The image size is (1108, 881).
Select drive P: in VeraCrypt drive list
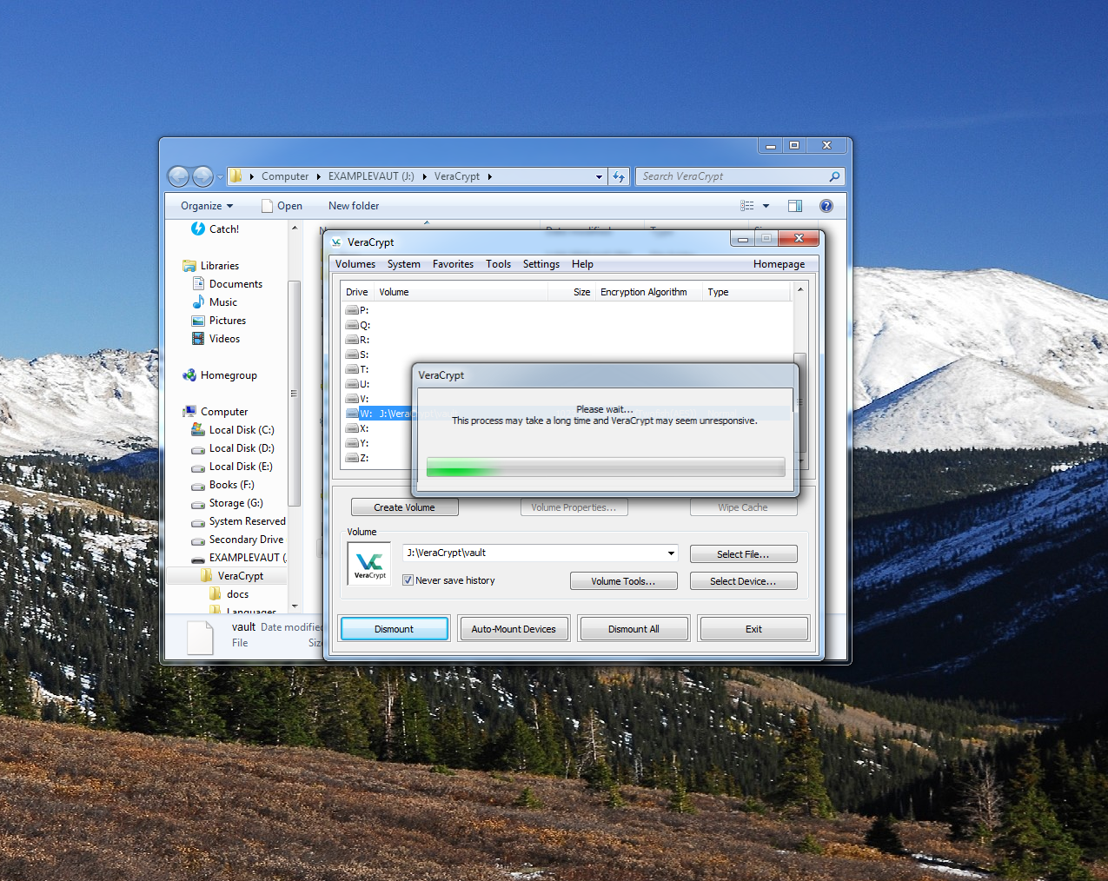[357, 310]
